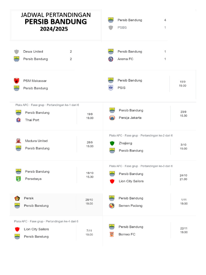This screenshot has height=275, width=206.
Task: Click the JADWAL PERTANDINGAN title heading
Action: coord(56,15)
